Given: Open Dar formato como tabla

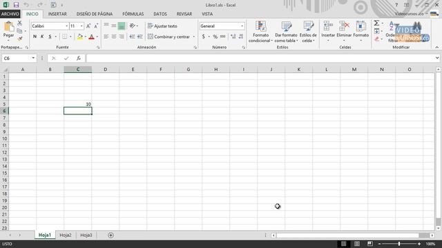Looking at the screenshot, I should point(286,32).
